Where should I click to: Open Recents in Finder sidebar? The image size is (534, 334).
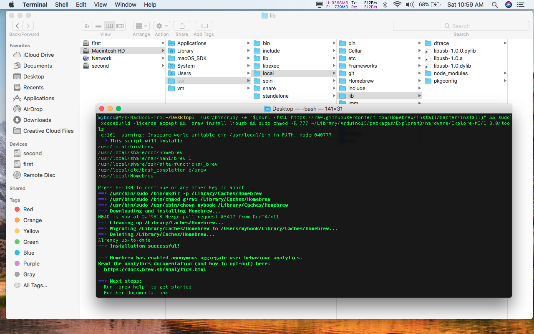33,87
